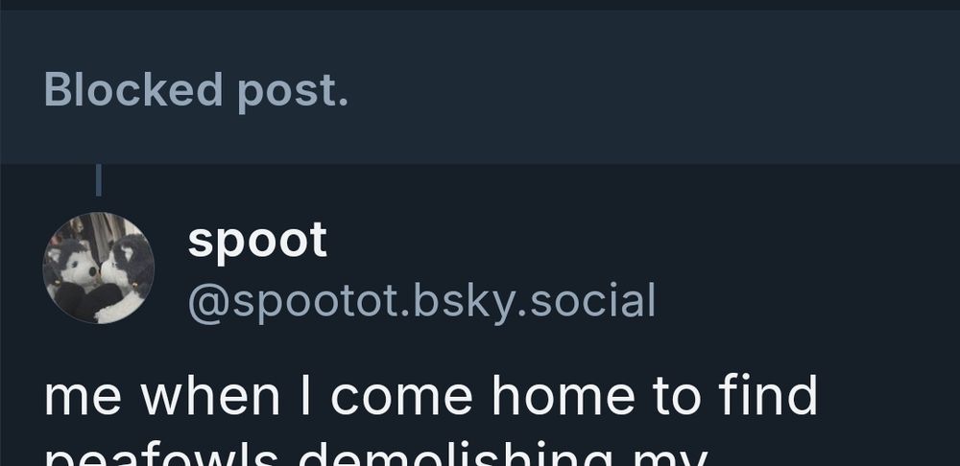Open spoot's husky profile avatar

tap(99, 268)
